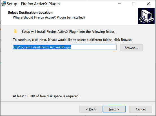
Task: Close the Firefox ActiveX Plugin setup window
Action: [148, 4]
